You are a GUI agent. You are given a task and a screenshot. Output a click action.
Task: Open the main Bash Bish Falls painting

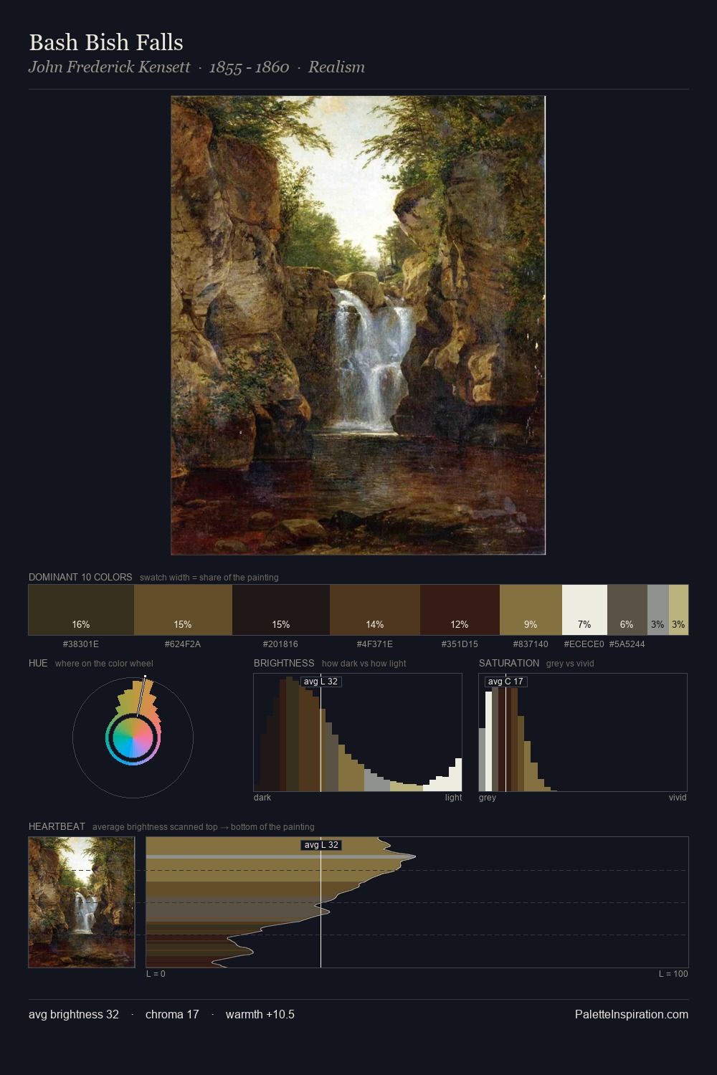(x=358, y=325)
